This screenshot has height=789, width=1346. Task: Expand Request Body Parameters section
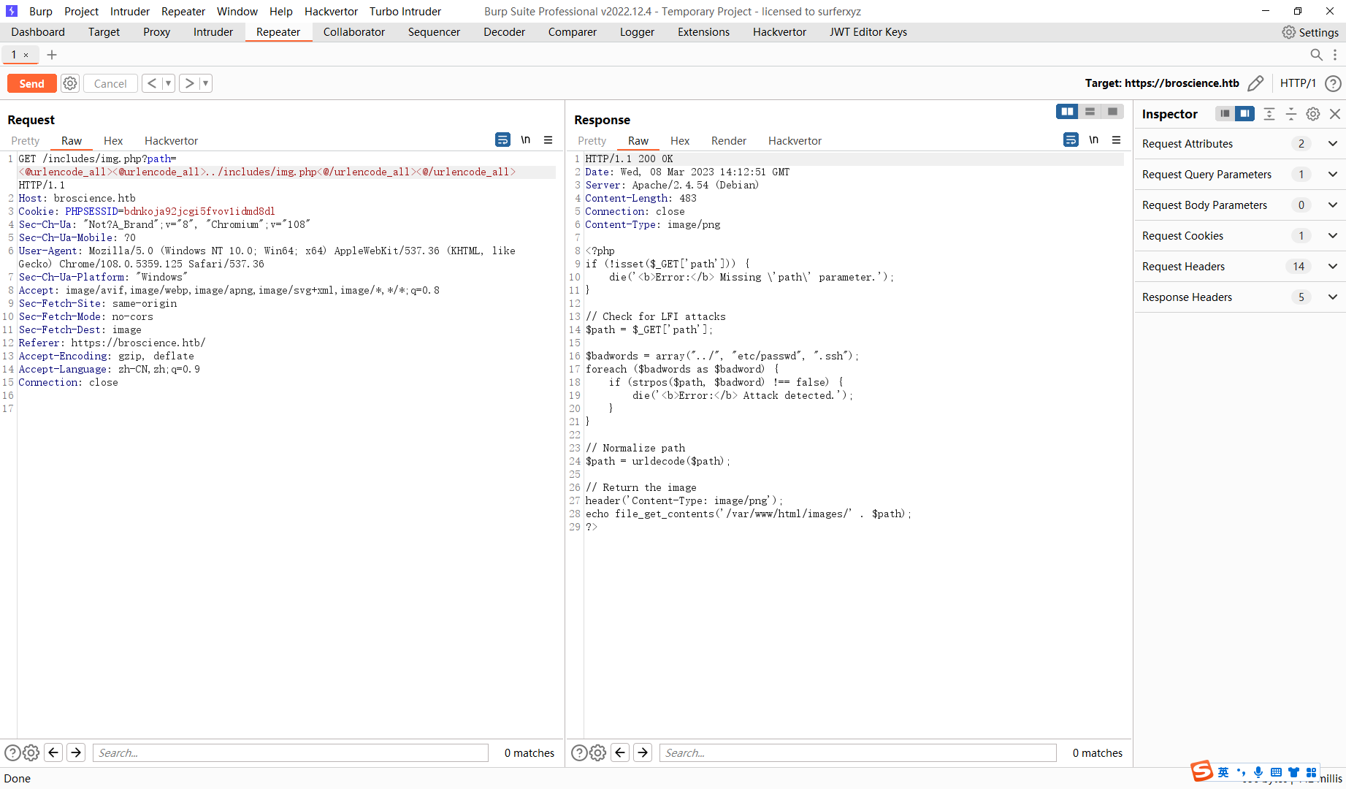point(1240,205)
